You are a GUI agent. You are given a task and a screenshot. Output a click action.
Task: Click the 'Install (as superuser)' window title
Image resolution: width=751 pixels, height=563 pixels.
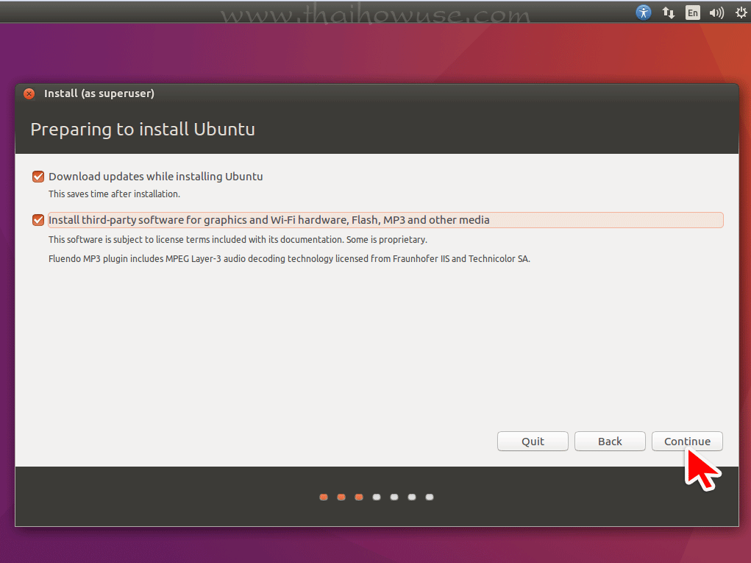pos(99,93)
